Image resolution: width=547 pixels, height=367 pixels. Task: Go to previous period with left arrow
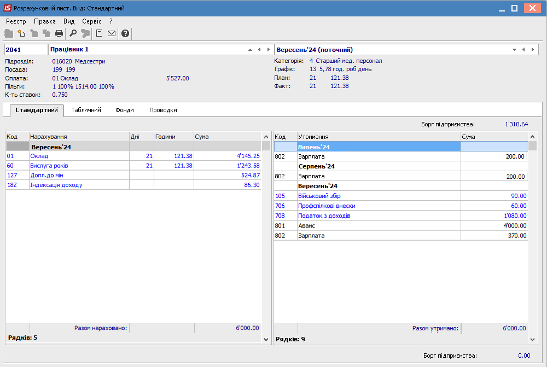point(523,50)
